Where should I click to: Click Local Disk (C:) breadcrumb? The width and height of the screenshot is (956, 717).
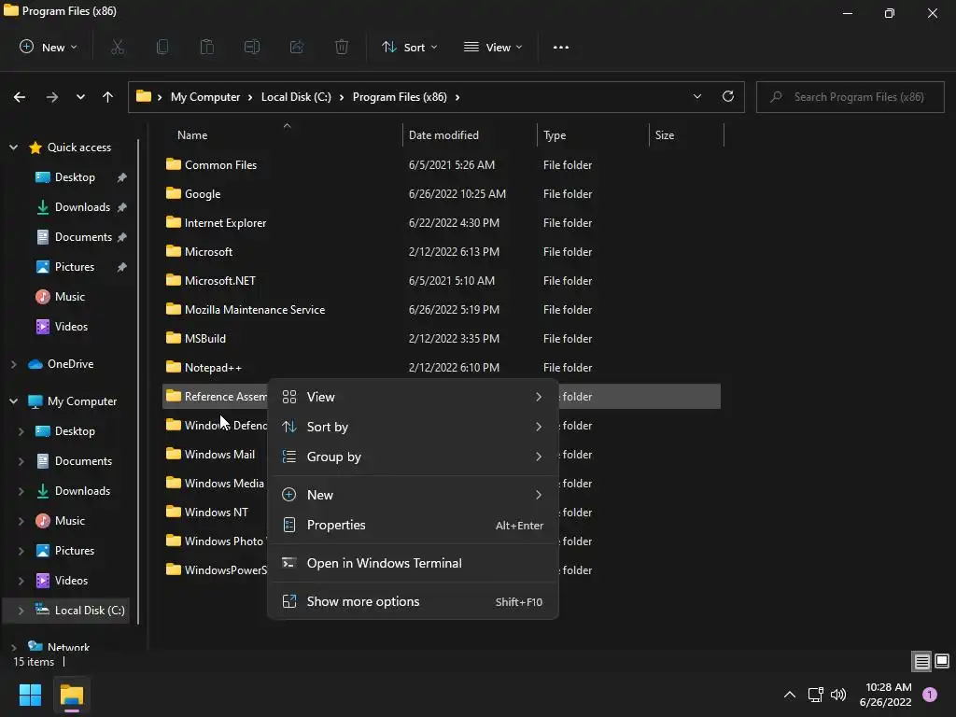[x=296, y=97]
